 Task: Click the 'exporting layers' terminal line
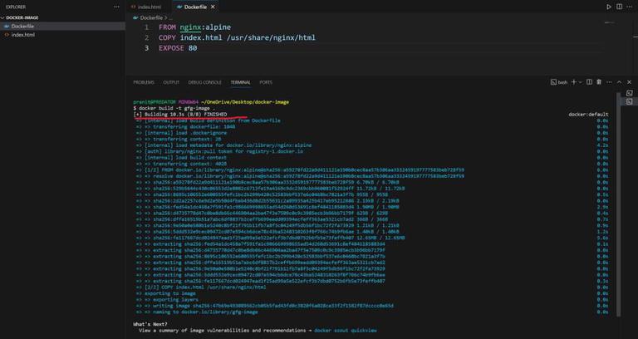click(165, 299)
